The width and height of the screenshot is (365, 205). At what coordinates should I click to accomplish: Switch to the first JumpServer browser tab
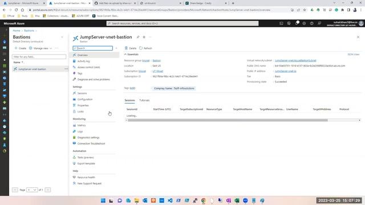pyautogui.click(x=23, y=3)
